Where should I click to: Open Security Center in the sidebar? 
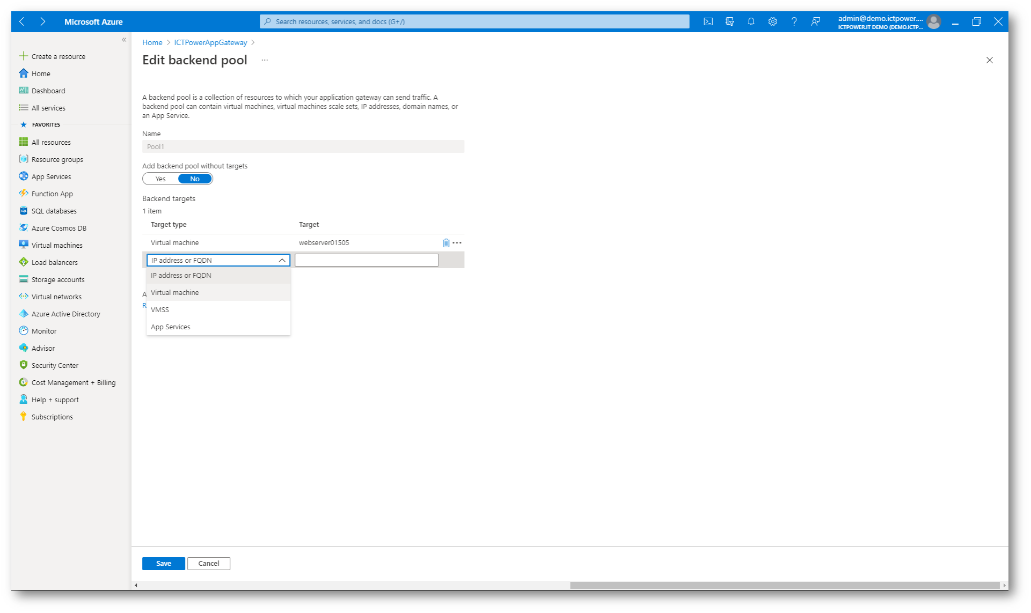tap(55, 365)
